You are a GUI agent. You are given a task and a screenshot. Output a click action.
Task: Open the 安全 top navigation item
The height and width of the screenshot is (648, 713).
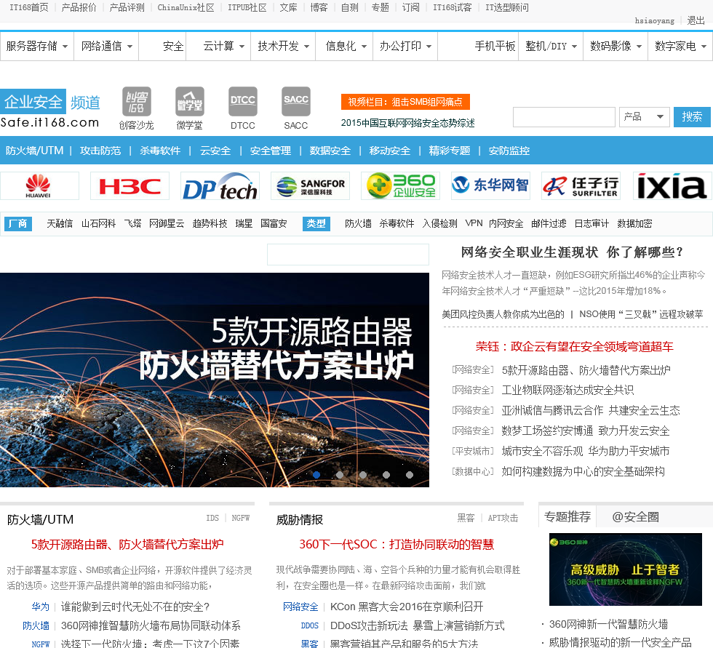(x=173, y=46)
